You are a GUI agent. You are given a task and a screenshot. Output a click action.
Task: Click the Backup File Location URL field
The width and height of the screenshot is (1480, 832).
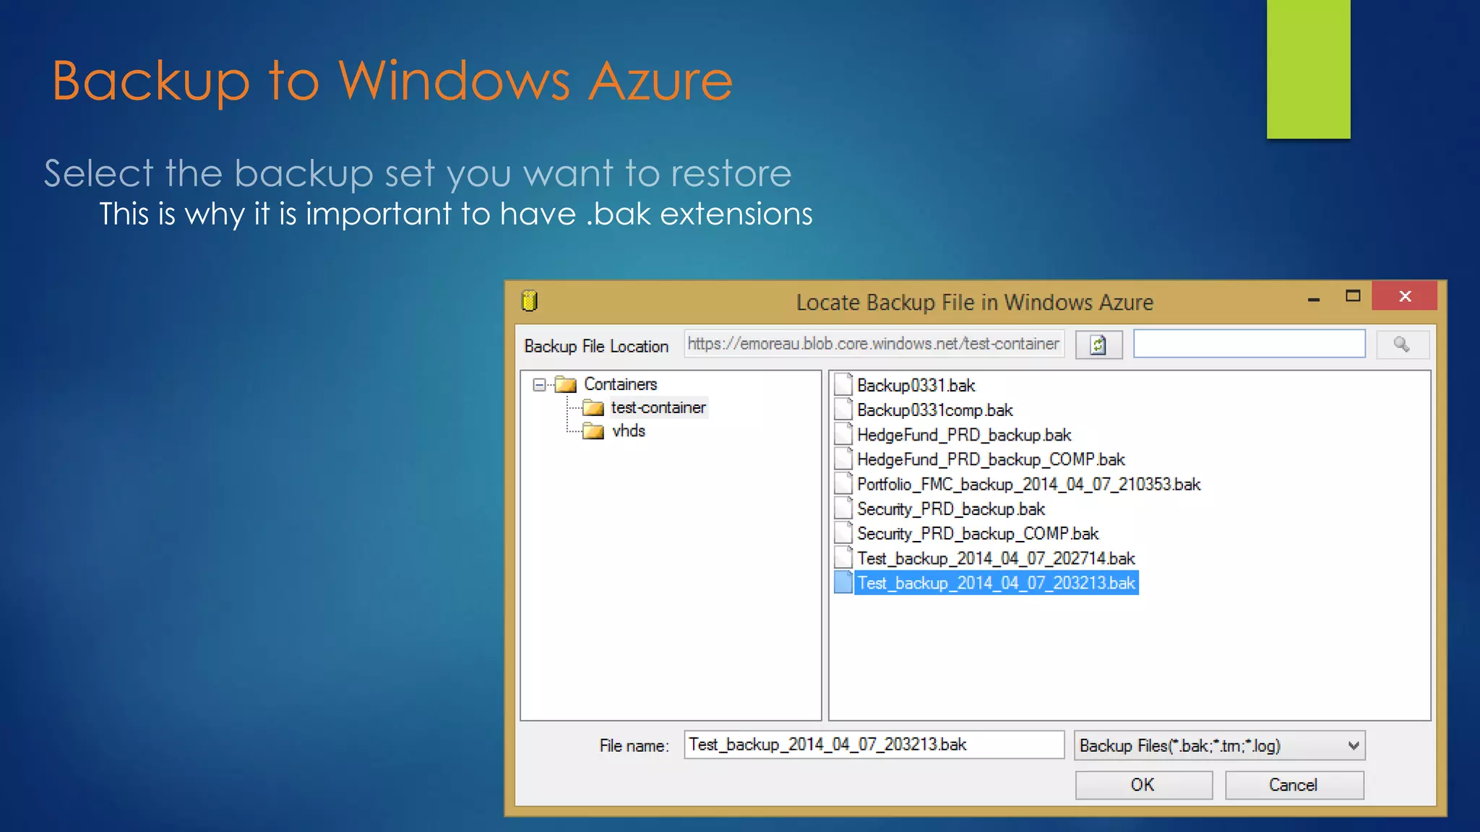tap(874, 344)
